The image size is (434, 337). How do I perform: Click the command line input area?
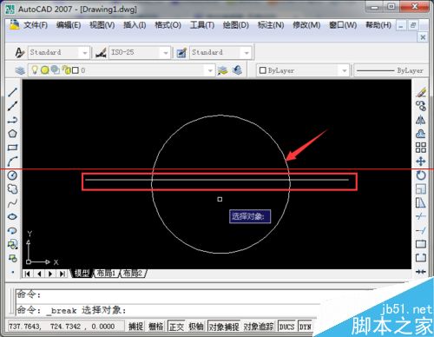pyautogui.click(x=168, y=310)
